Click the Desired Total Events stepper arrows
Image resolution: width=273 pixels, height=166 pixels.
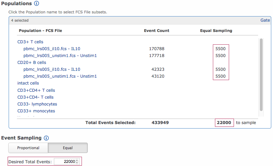click(x=77, y=161)
